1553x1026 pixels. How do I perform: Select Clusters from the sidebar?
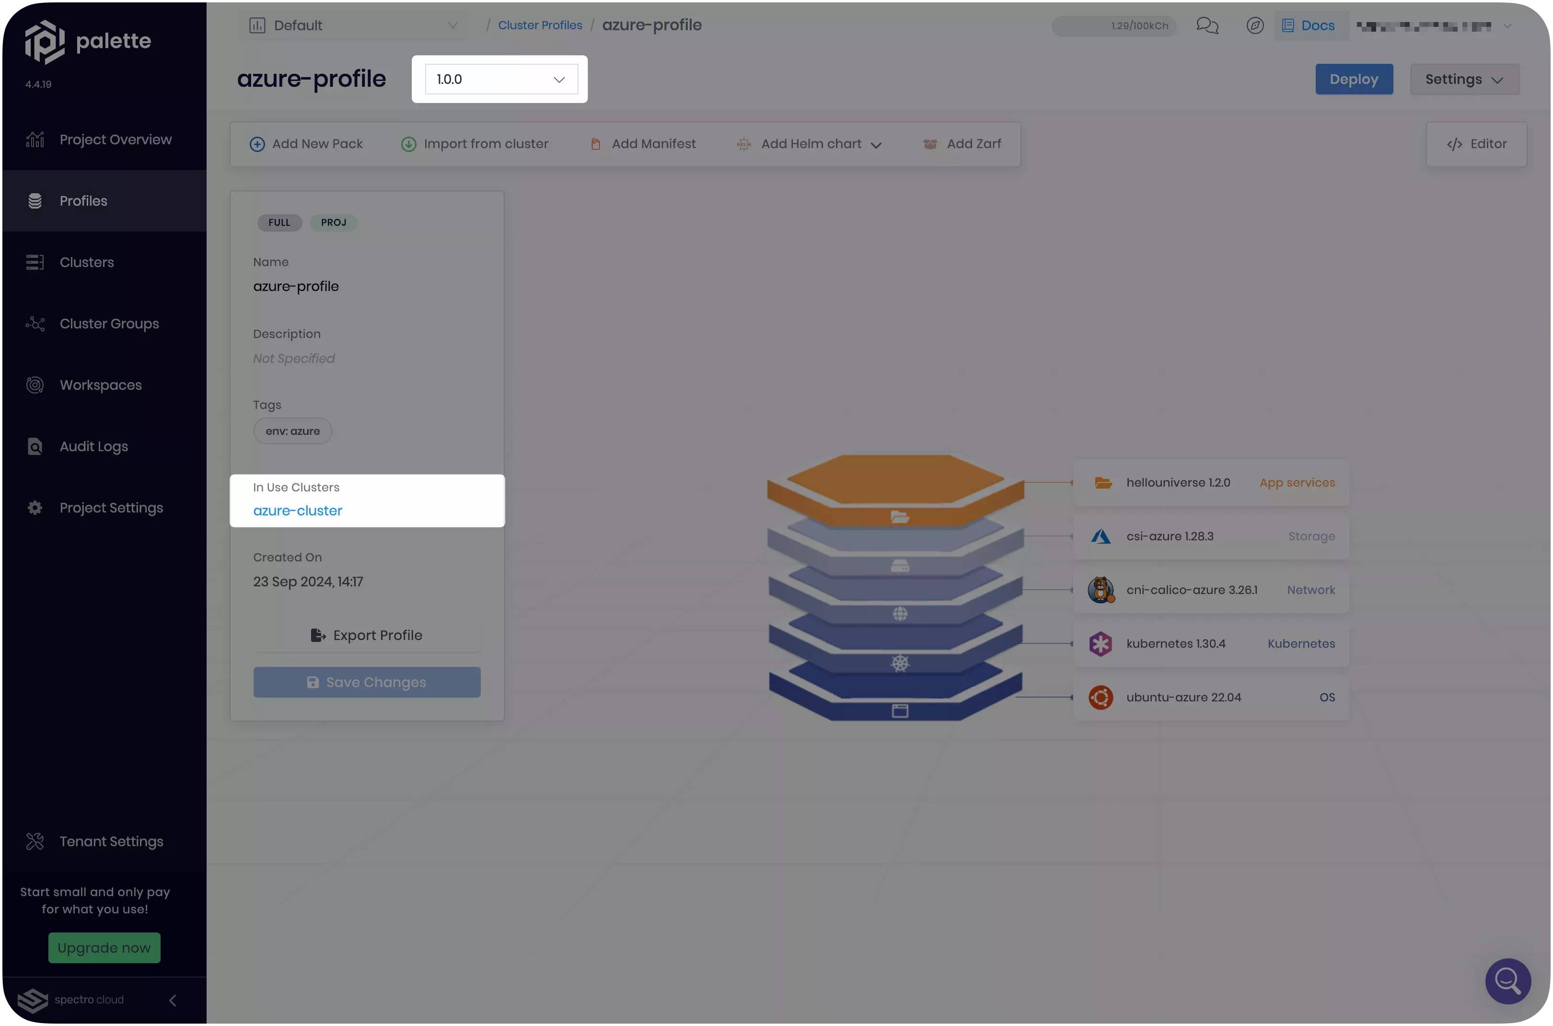[x=86, y=262]
